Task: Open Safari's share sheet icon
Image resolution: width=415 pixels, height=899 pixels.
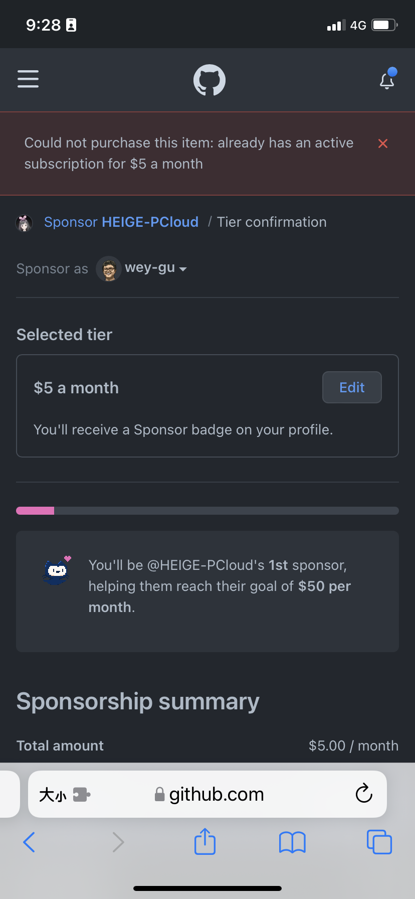Action: click(x=204, y=842)
